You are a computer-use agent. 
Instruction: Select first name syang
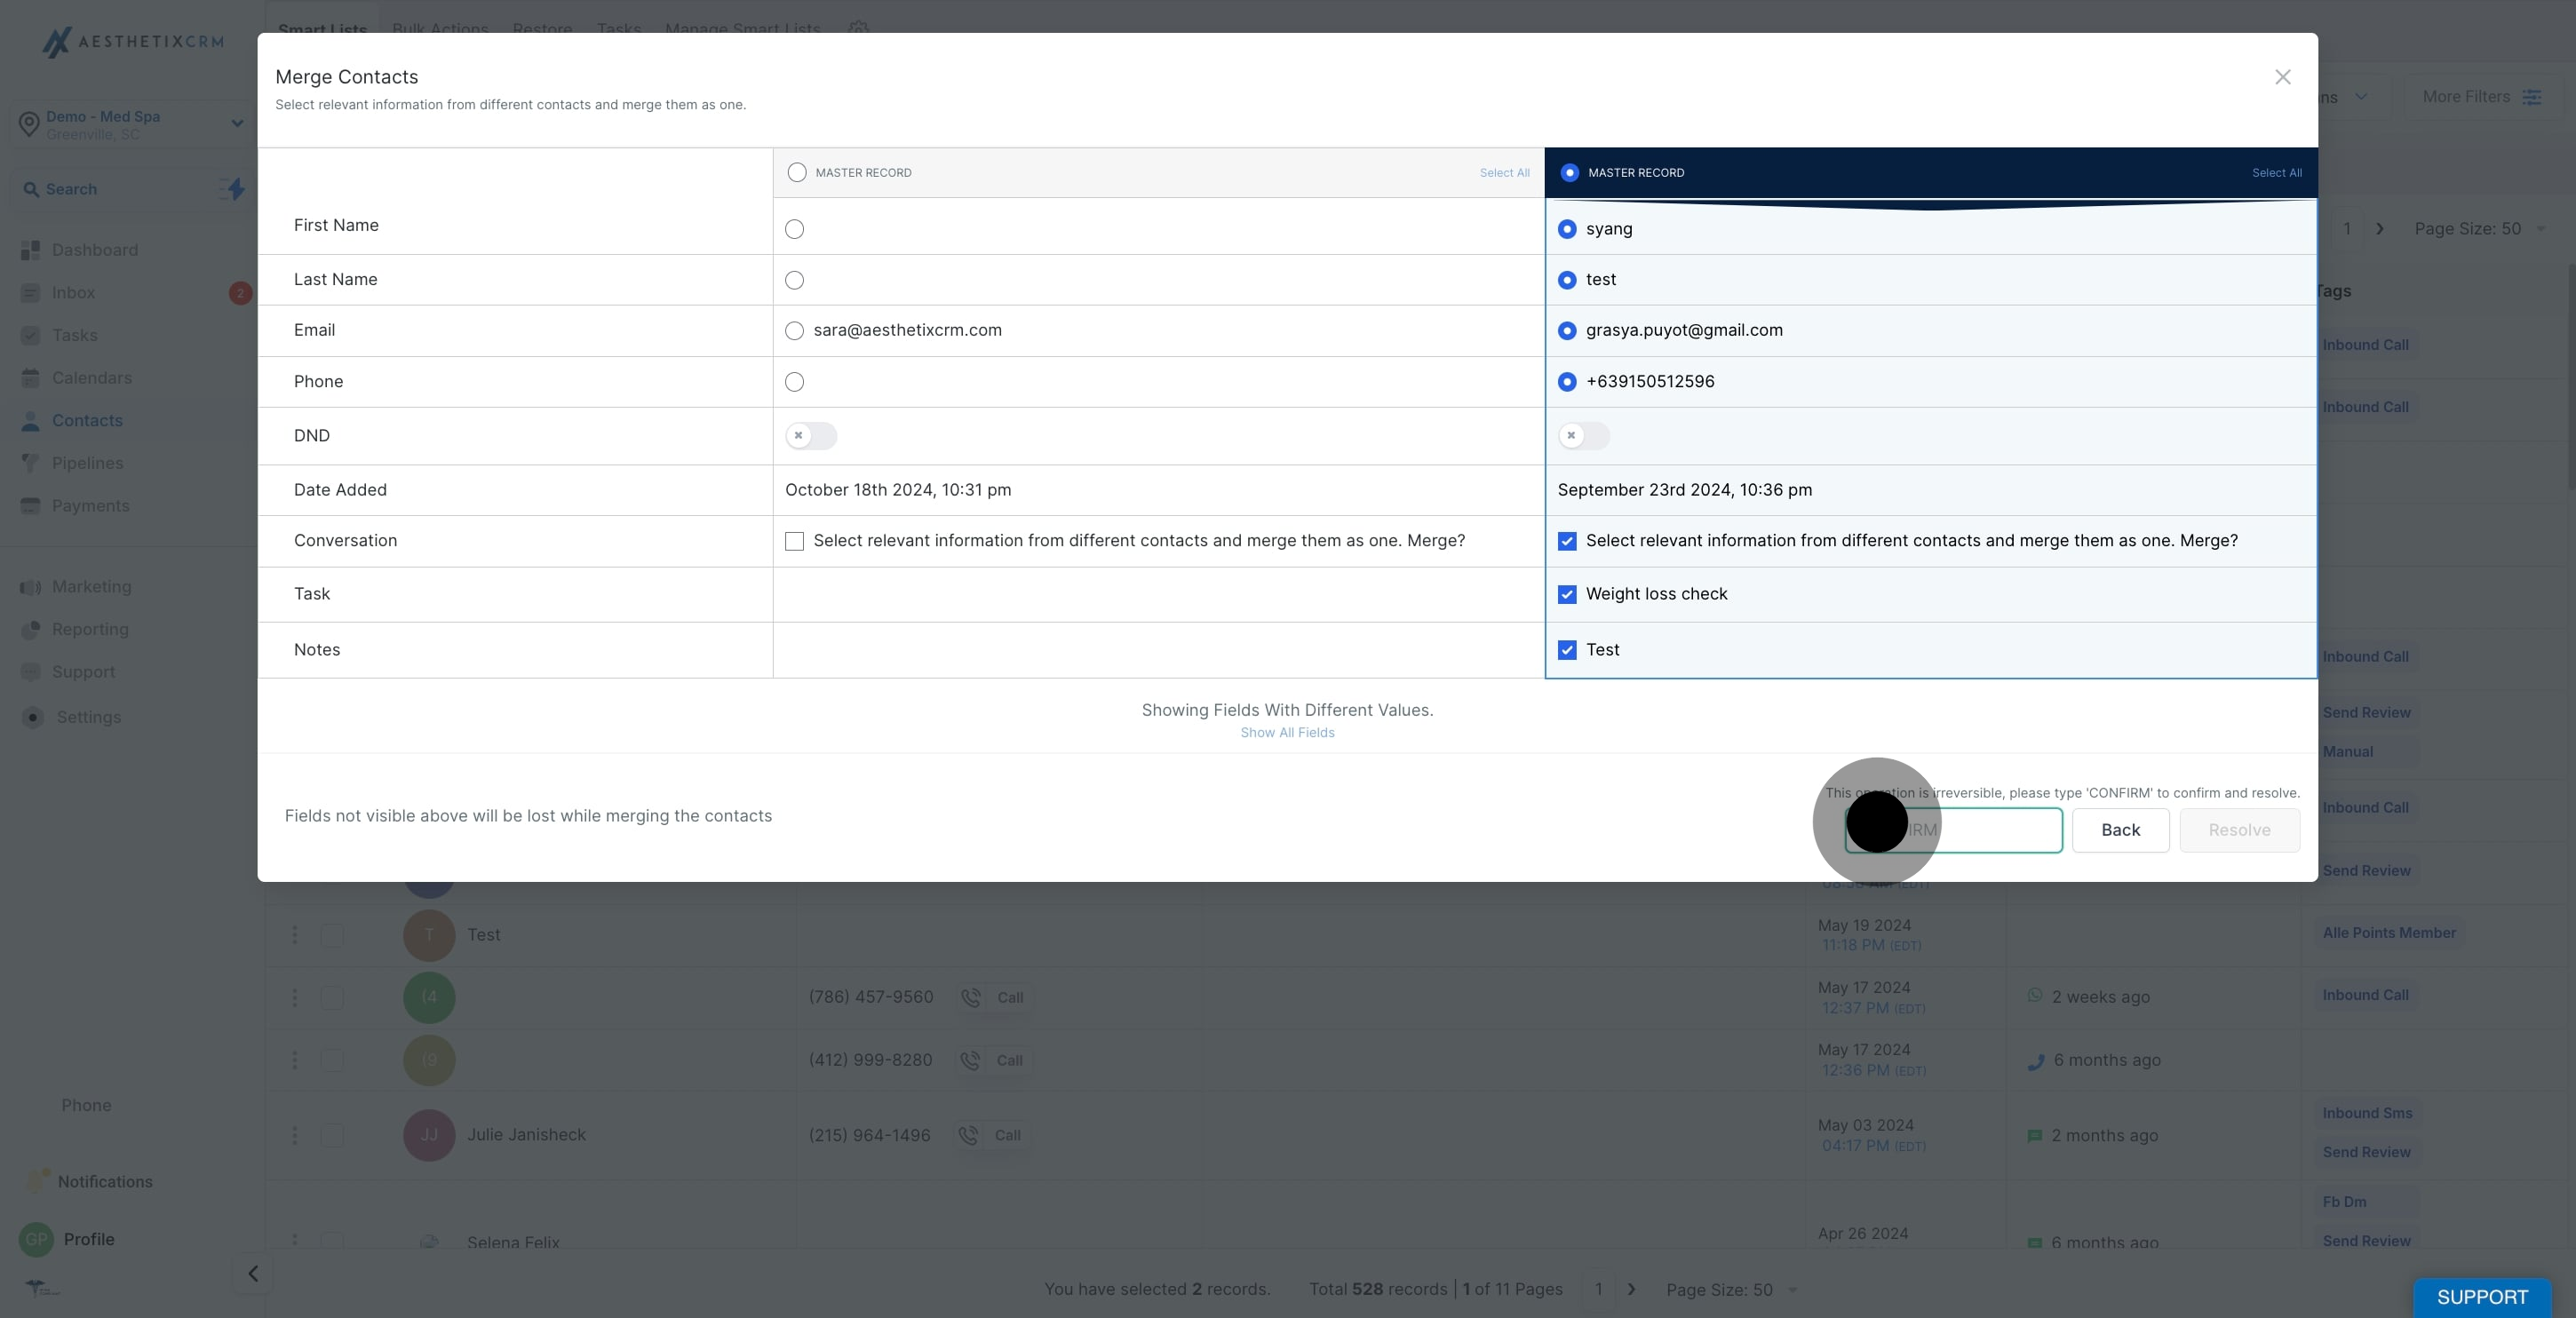pos(1567,229)
